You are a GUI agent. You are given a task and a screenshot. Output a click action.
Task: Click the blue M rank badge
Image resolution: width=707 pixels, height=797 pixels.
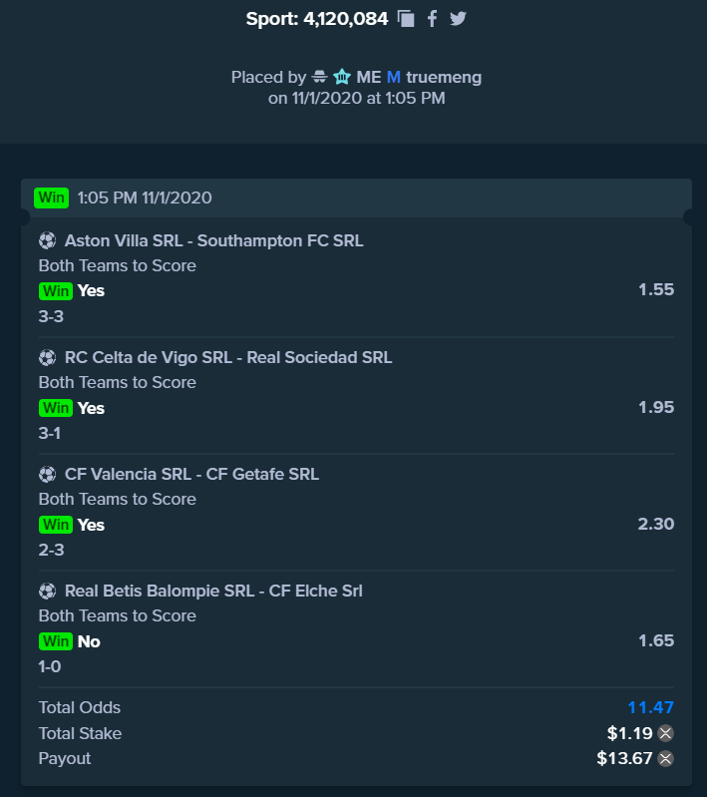[x=394, y=77]
